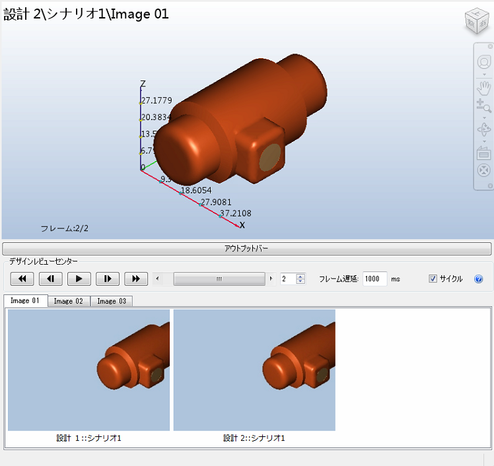Screen dimensions: 494x466
Task: Play the frame animation
Action: click(79, 279)
